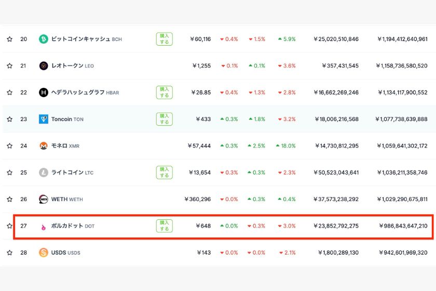The image size is (436, 291).
Task: Click the buy button for Toncoin
Action: click(165, 119)
